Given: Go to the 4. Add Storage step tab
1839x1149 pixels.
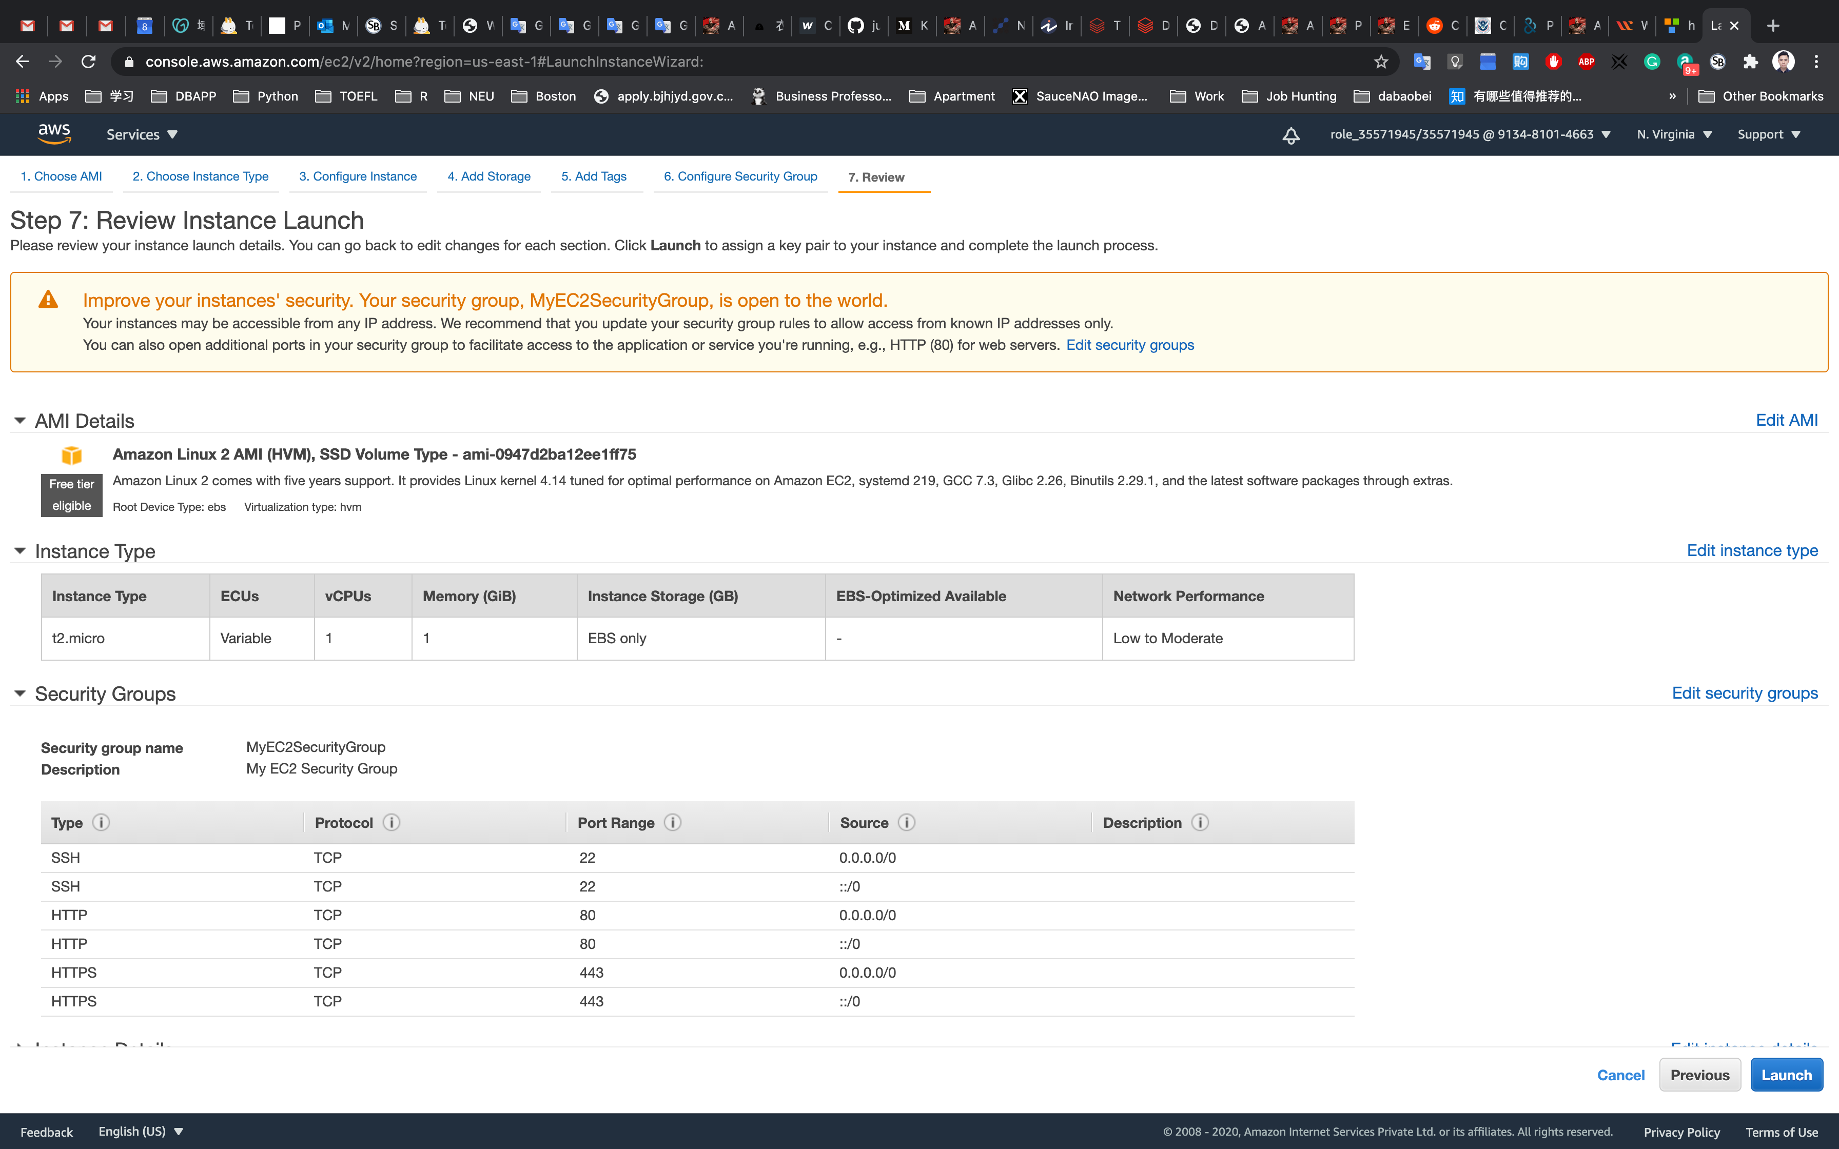Looking at the screenshot, I should [488, 176].
